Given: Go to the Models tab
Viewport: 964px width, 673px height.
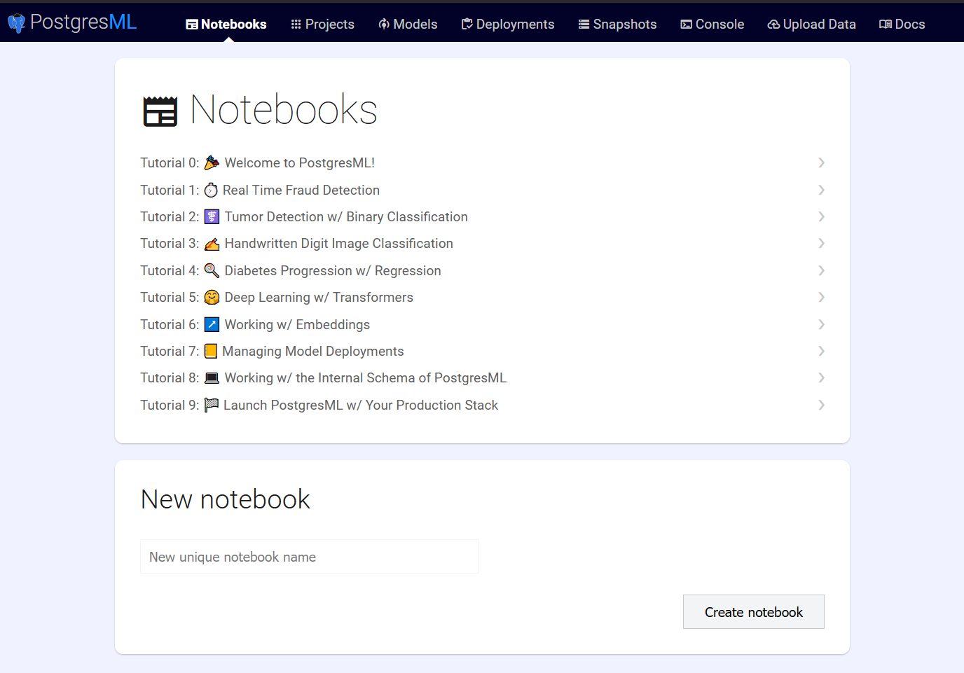Looking at the screenshot, I should click(408, 25).
